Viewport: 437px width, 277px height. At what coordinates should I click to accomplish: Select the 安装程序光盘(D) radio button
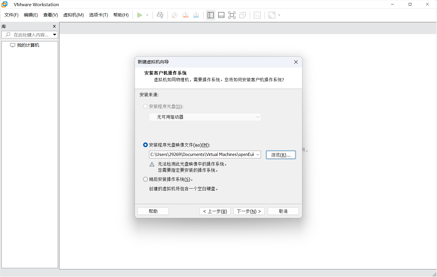tap(145, 106)
